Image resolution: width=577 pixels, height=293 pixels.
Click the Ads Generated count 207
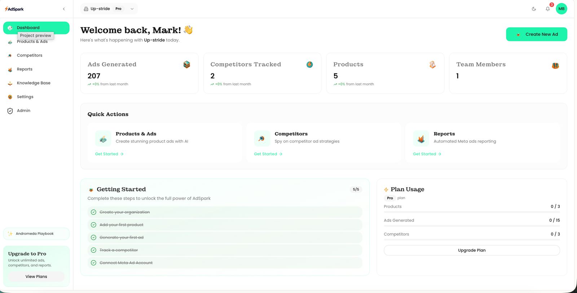coord(94,76)
